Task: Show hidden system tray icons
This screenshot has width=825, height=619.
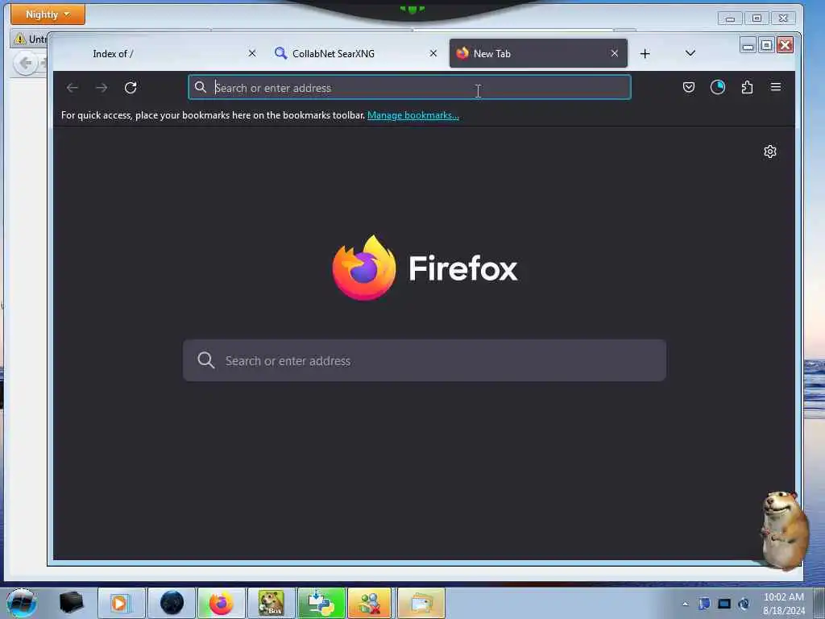Action: (685, 604)
